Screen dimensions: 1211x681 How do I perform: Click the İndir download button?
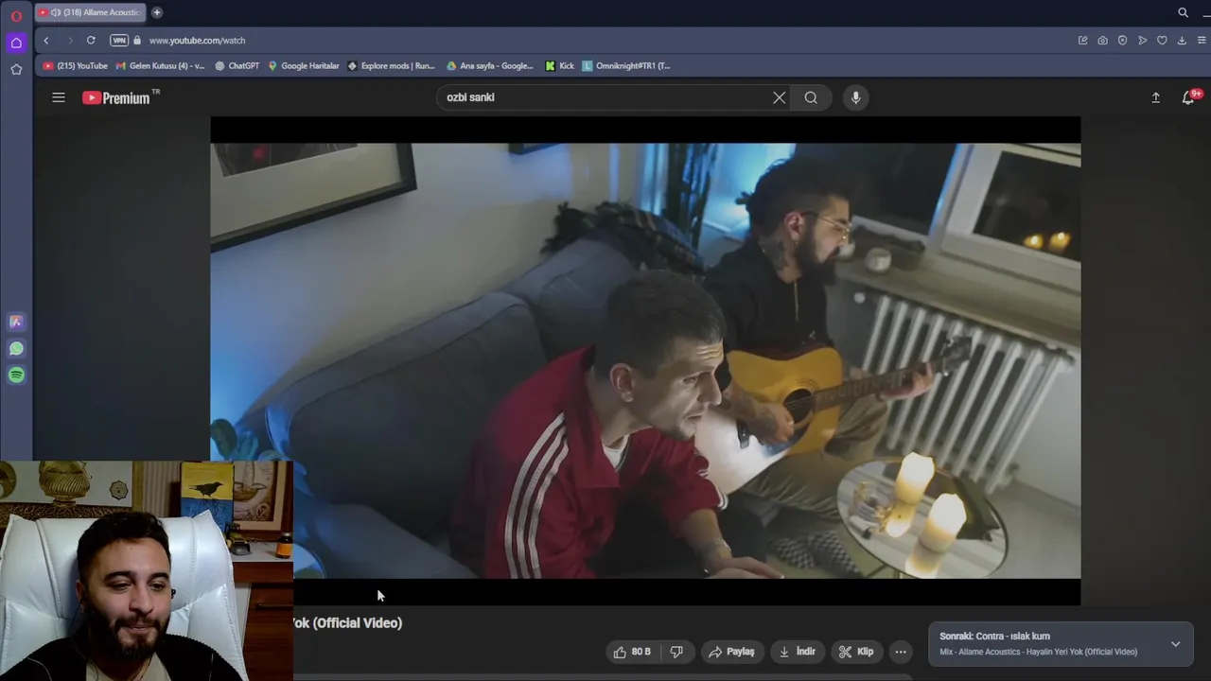coord(797,652)
